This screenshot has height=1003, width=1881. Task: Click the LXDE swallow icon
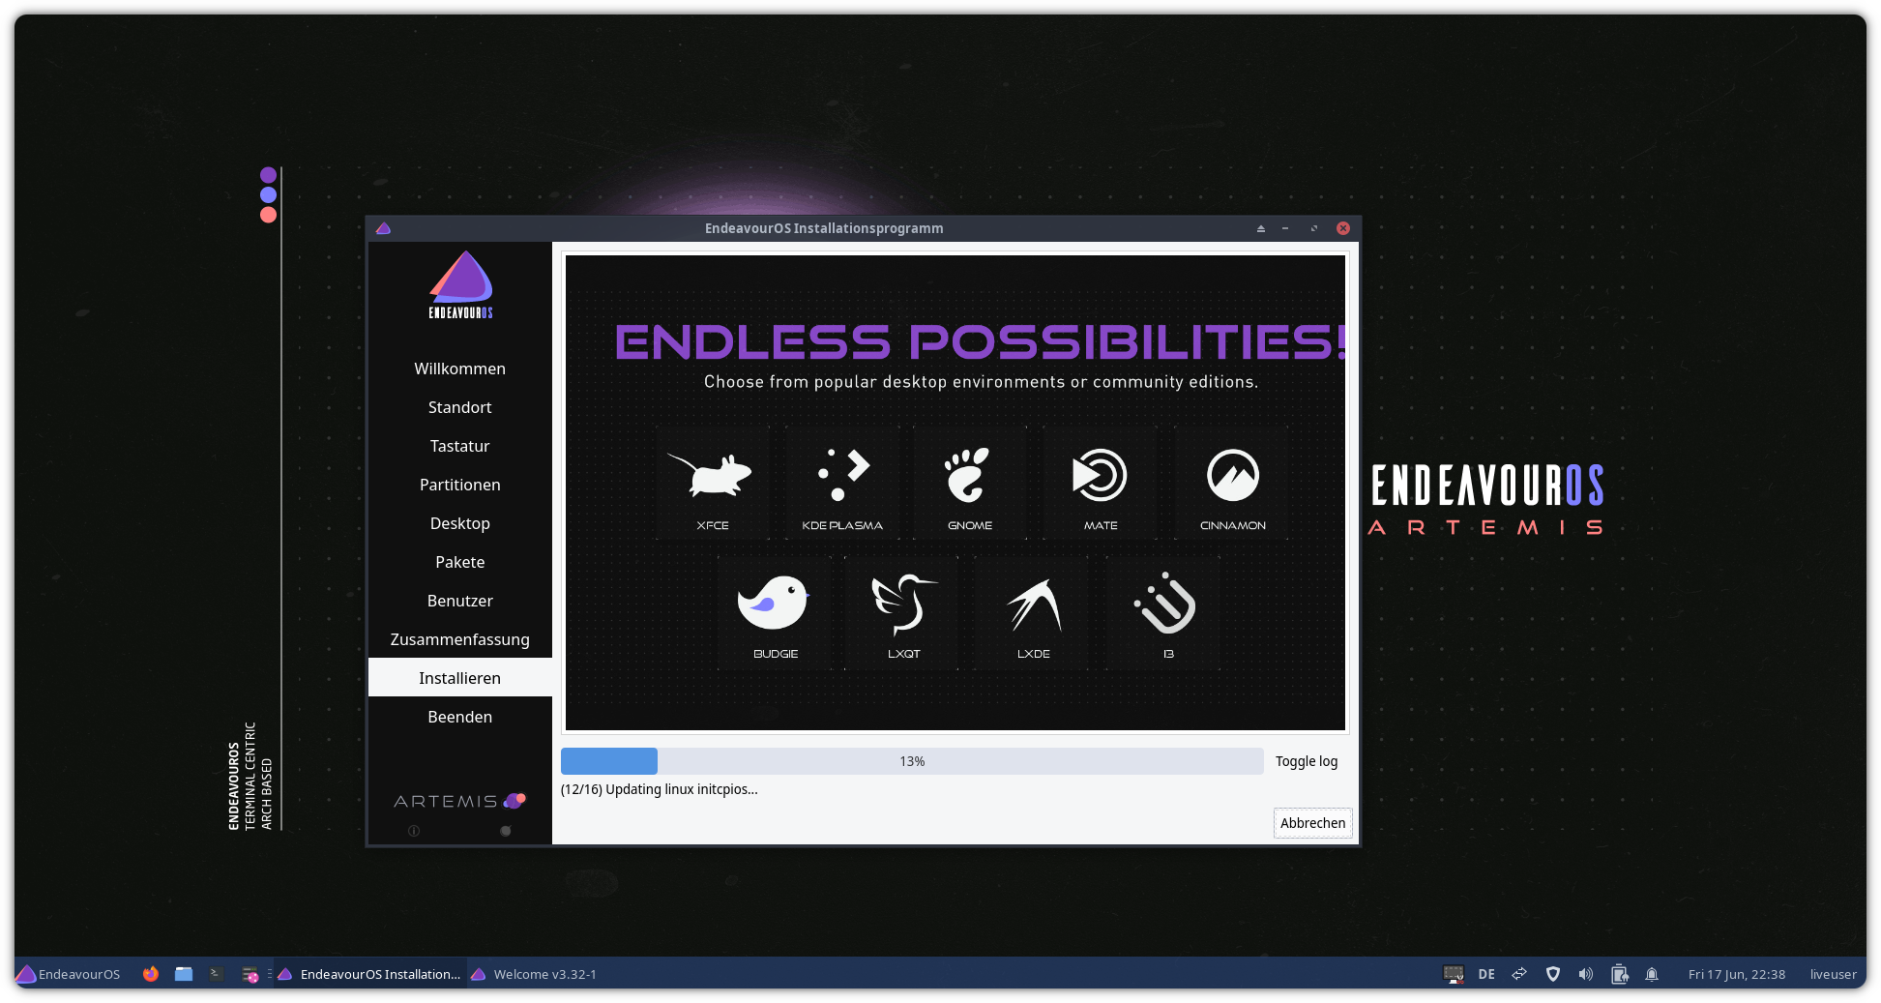click(x=1034, y=605)
